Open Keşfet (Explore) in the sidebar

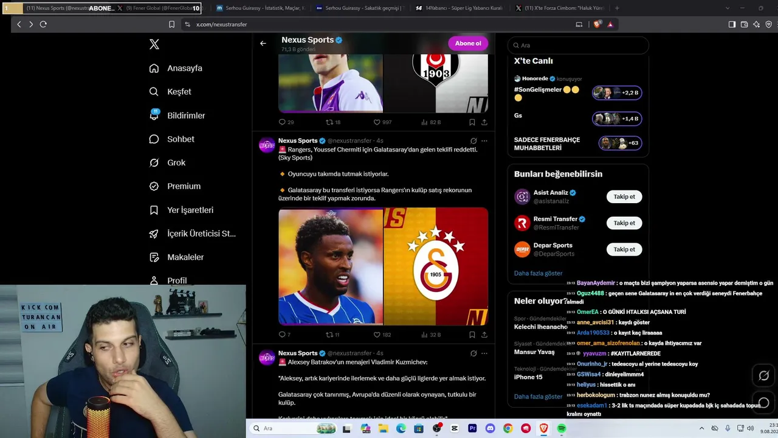coord(179,92)
